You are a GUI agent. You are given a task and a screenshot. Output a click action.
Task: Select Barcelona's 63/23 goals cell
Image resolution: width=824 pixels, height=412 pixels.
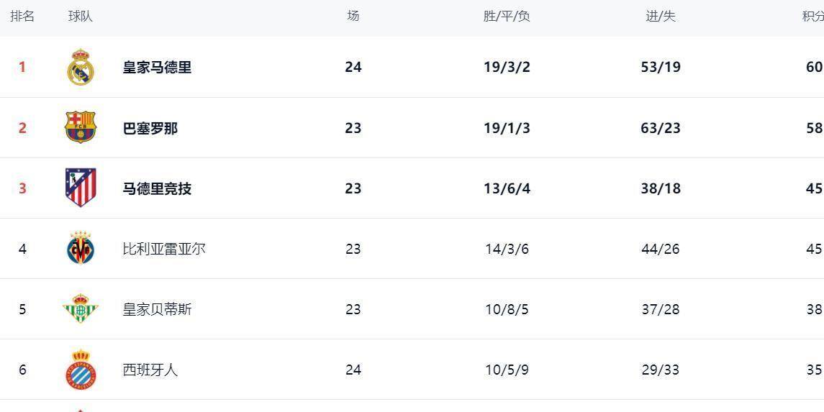pos(660,128)
